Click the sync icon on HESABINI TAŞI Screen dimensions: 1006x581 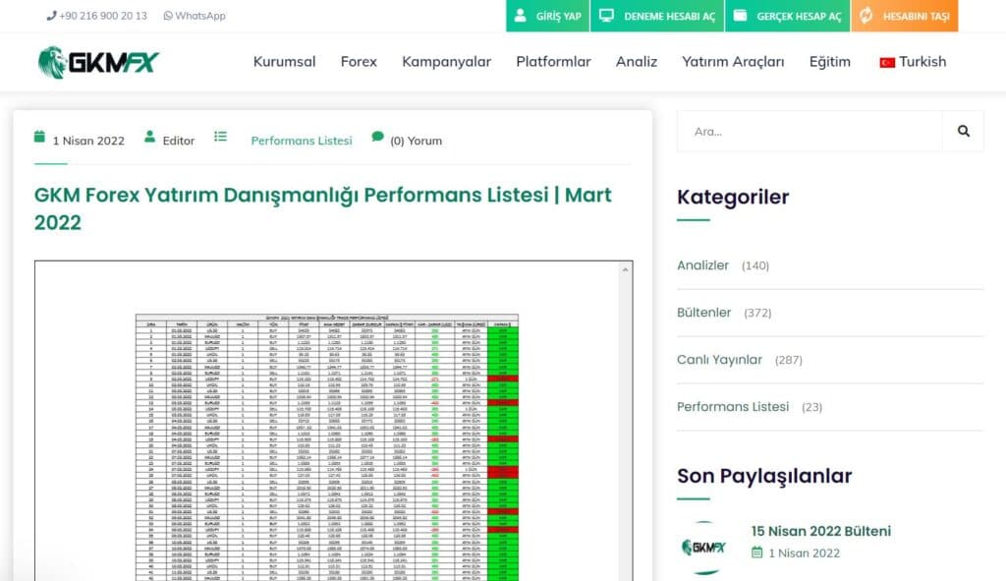tap(866, 15)
